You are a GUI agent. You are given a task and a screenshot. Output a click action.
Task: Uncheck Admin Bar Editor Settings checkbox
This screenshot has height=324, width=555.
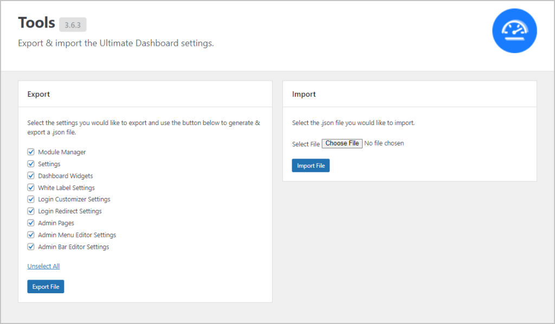click(x=31, y=247)
